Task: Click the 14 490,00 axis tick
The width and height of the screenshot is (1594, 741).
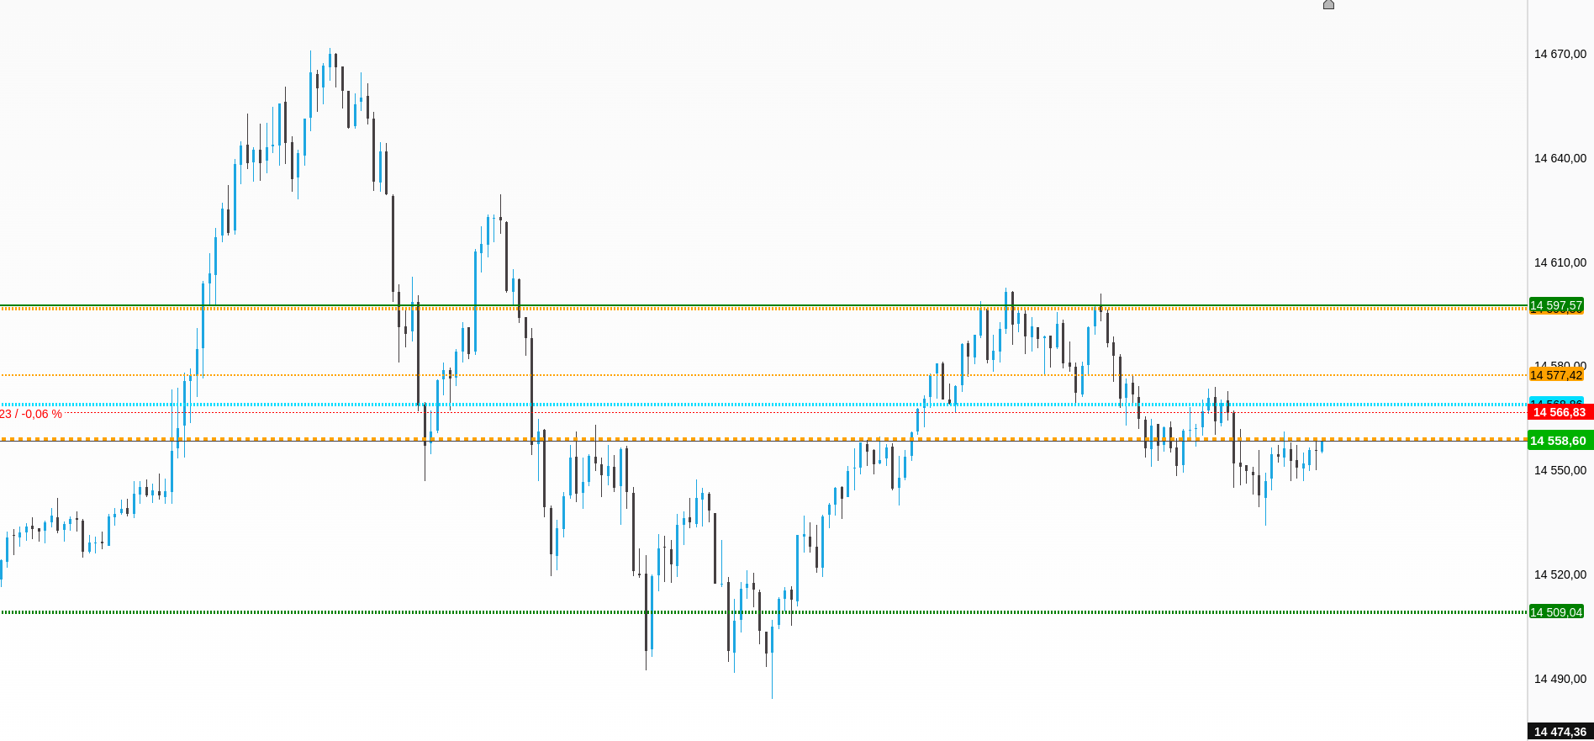Action: pos(1560,679)
